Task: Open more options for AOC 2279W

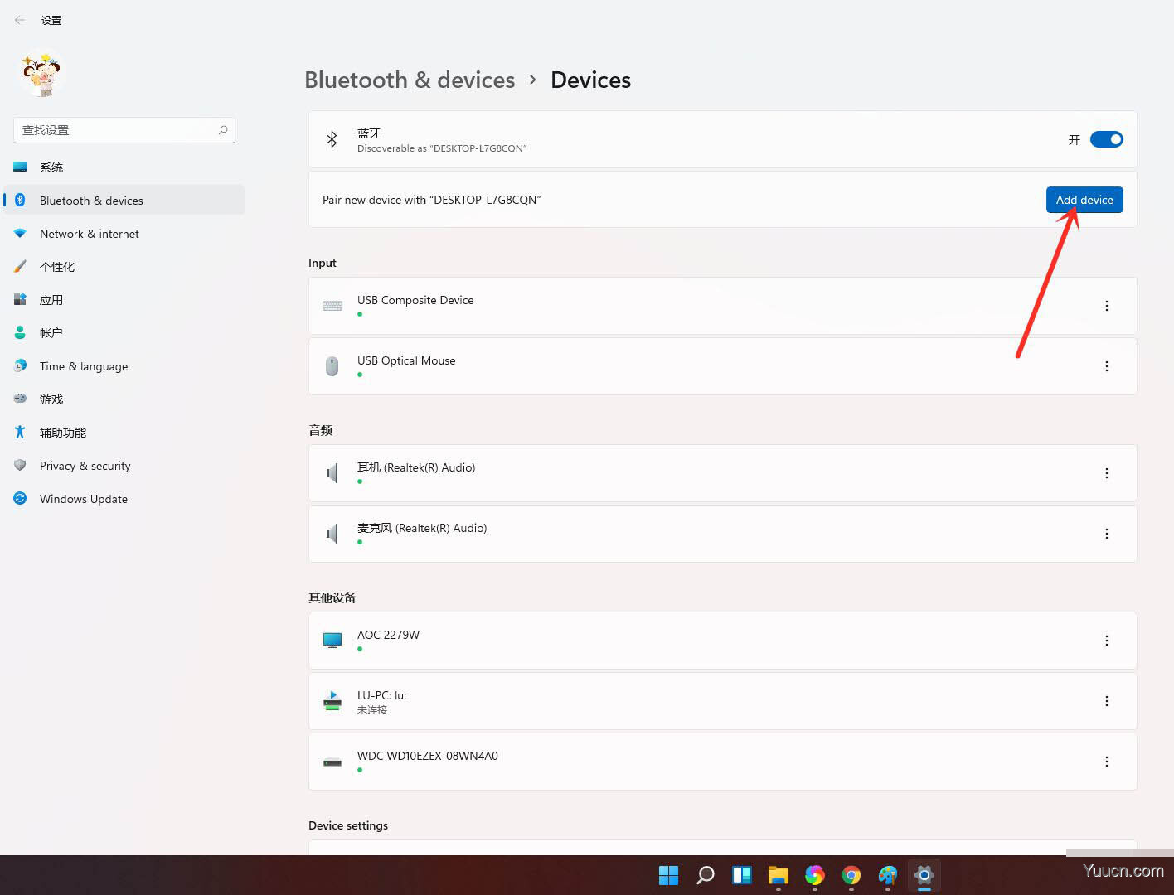Action: [x=1106, y=641]
